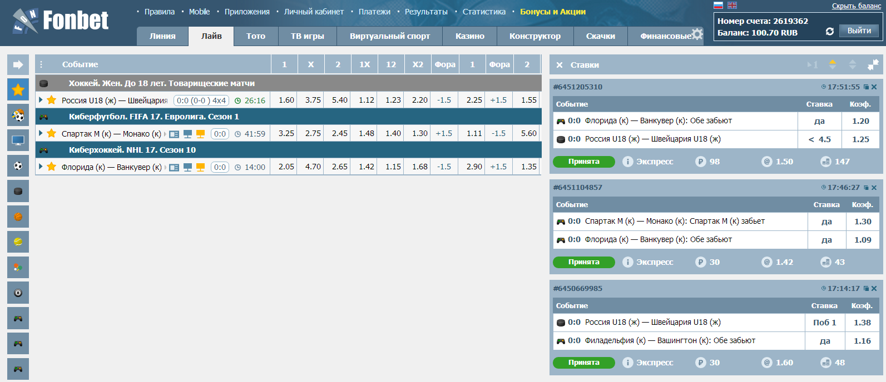Copy bet #6451205310 using copy icon
Screen dimensions: 886x382
pos(866,87)
